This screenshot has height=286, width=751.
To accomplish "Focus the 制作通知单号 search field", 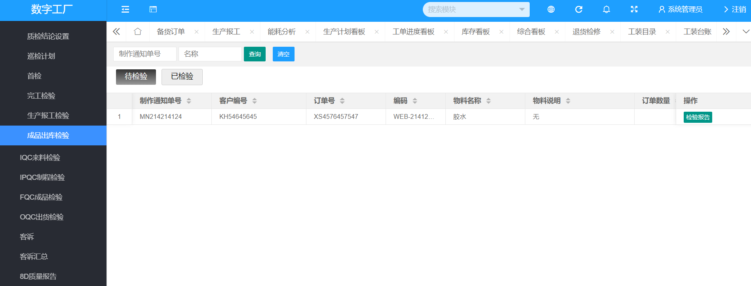I will point(144,54).
